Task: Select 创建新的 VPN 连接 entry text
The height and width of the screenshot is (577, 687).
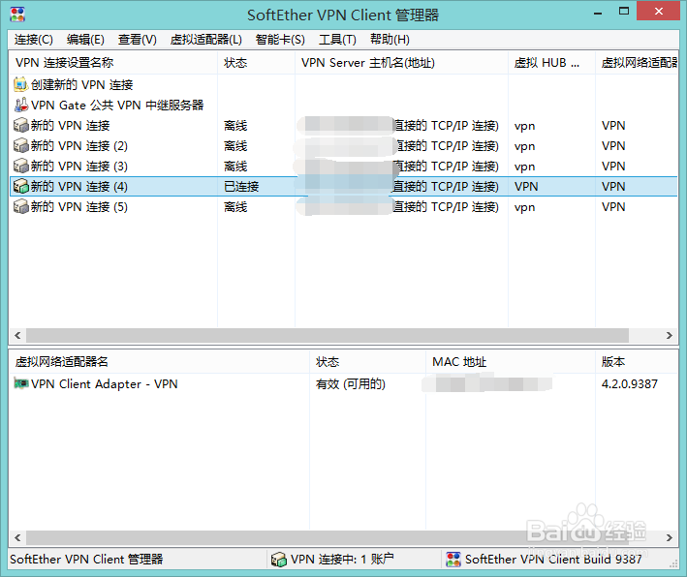Action: click(x=82, y=84)
